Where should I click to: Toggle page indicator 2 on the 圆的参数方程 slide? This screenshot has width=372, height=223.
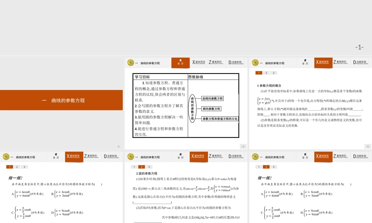click(x=142, y=167)
